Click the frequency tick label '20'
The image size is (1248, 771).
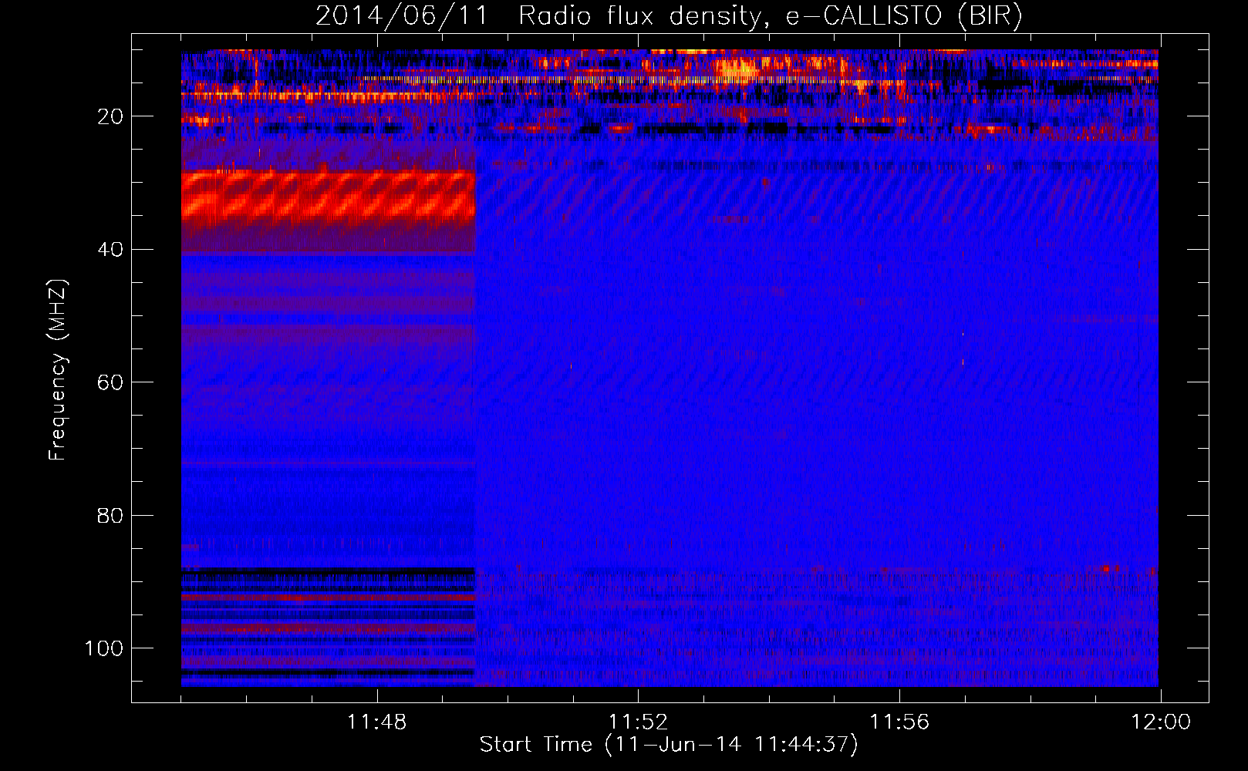(x=110, y=116)
